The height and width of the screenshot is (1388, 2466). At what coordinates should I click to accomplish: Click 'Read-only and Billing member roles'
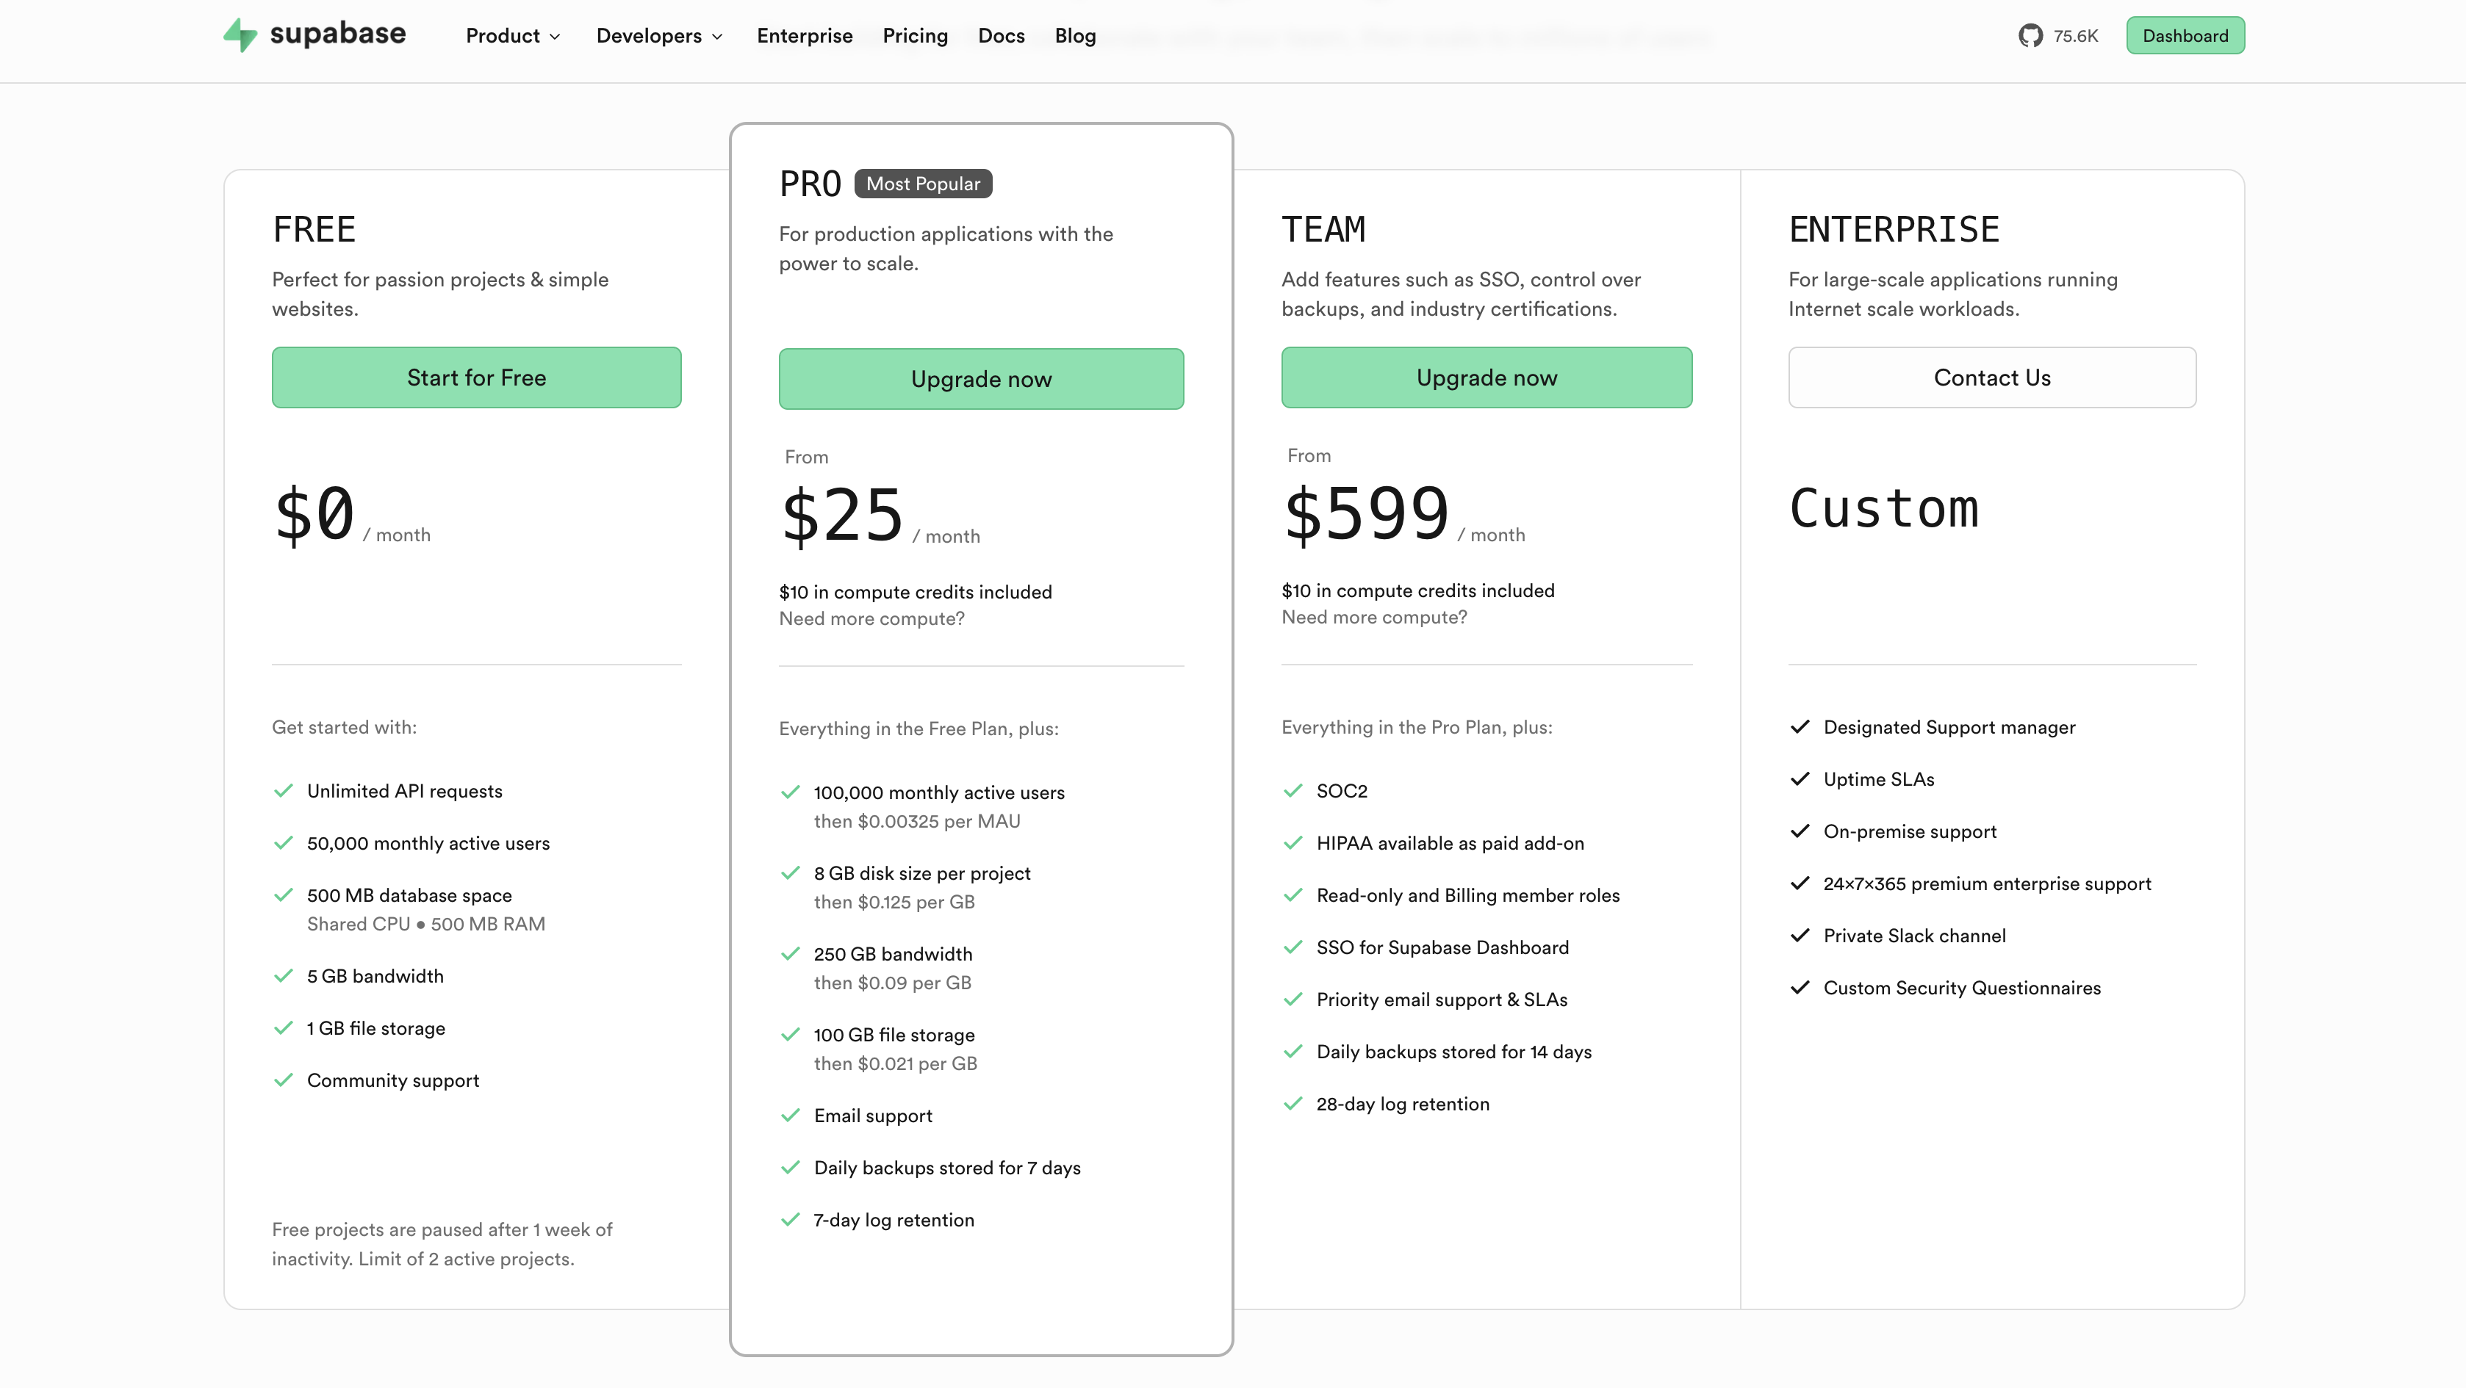[x=1467, y=894]
